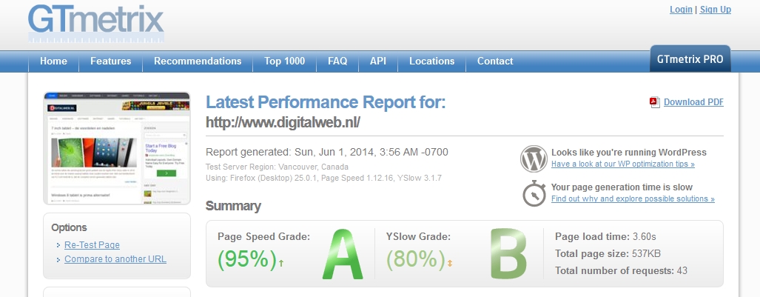
Task: Click the PDF file icon
Action: 655,102
